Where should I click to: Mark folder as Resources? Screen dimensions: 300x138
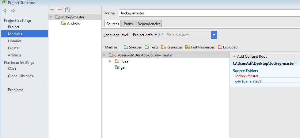[172, 47]
